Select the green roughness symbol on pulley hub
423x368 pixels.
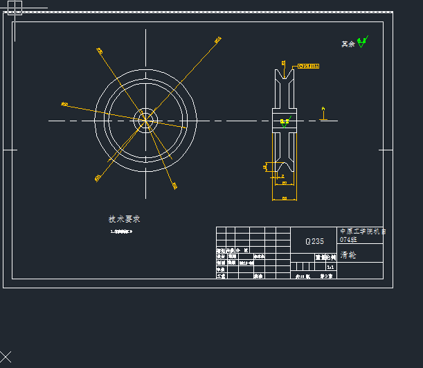click(x=285, y=122)
